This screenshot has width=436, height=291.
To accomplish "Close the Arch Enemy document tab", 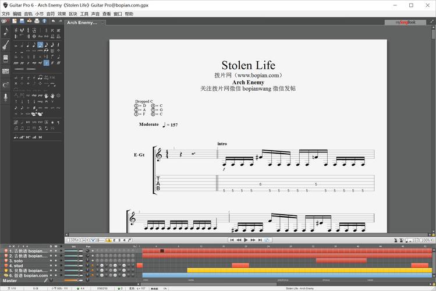I will point(103,22).
